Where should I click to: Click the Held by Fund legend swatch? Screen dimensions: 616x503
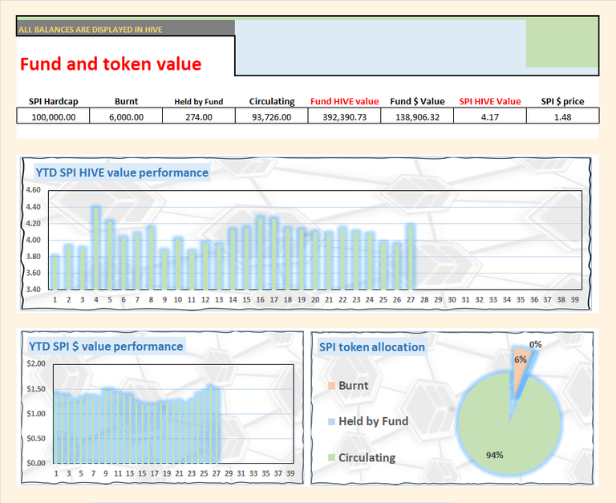pos(331,422)
